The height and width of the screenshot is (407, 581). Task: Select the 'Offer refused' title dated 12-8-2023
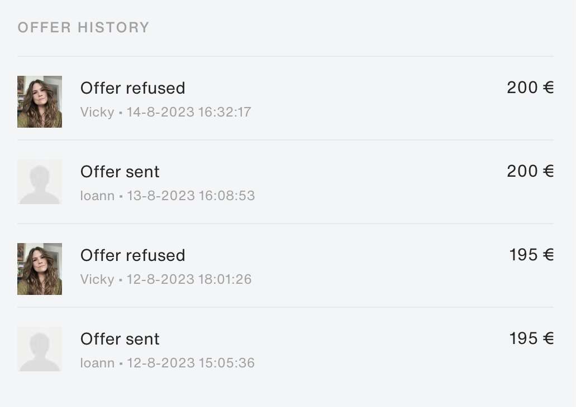point(132,255)
